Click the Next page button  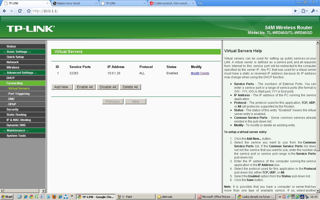pyautogui.click(x=135, y=101)
